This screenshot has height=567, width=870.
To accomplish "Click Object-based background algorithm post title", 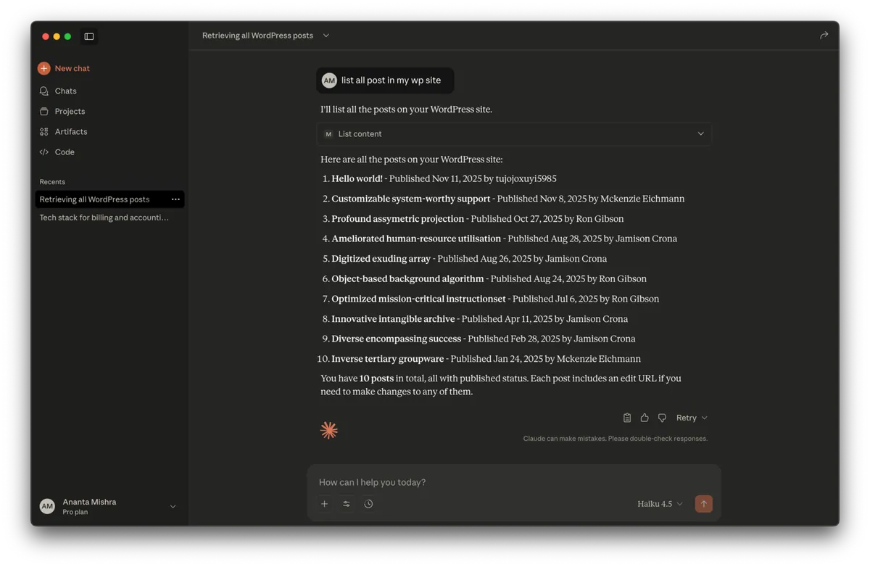I will pyautogui.click(x=407, y=278).
